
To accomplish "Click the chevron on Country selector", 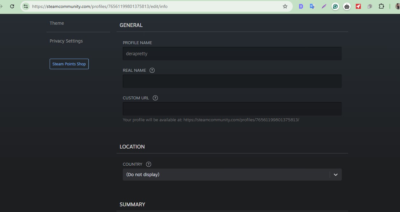I will tap(335, 175).
